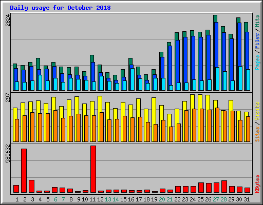Click day label 31 on x-axis
This screenshot has height=205, width=263.
[x=247, y=199]
